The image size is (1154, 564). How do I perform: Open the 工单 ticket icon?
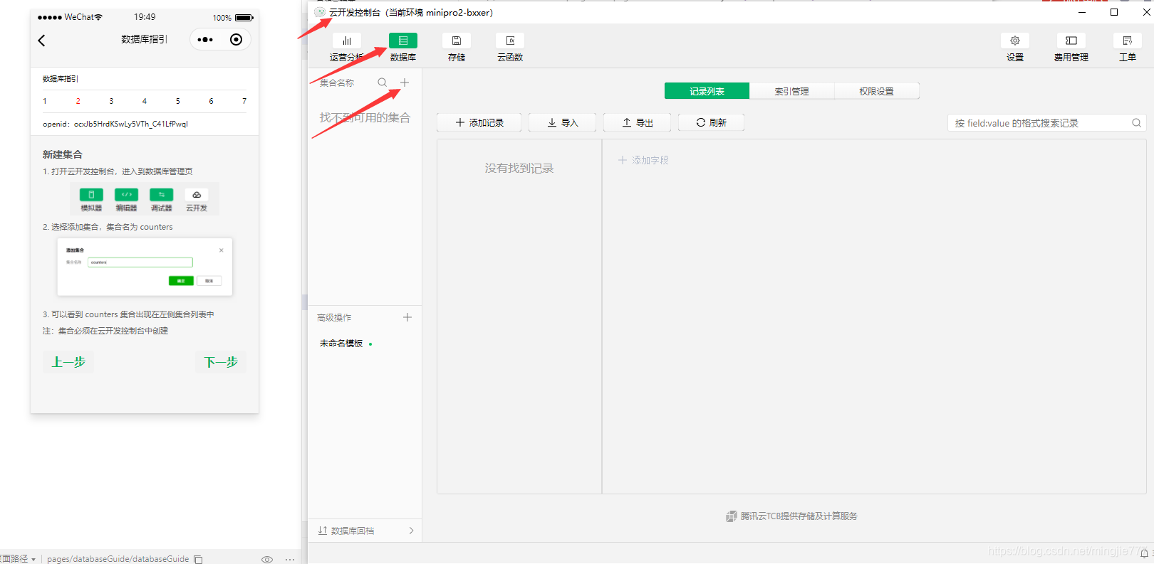click(1127, 41)
